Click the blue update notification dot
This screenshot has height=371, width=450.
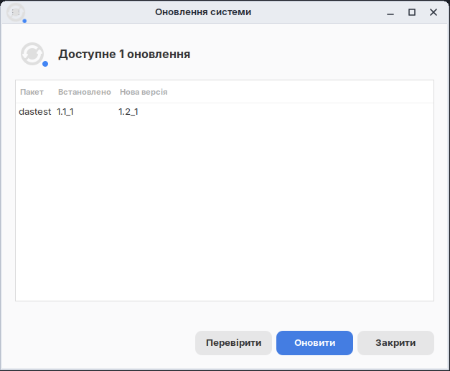pos(45,64)
